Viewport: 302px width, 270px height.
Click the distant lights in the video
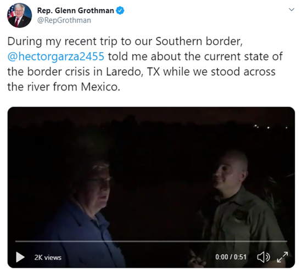pos(271,127)
